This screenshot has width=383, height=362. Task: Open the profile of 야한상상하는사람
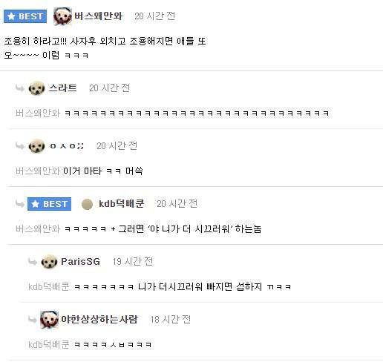(99, 319)
